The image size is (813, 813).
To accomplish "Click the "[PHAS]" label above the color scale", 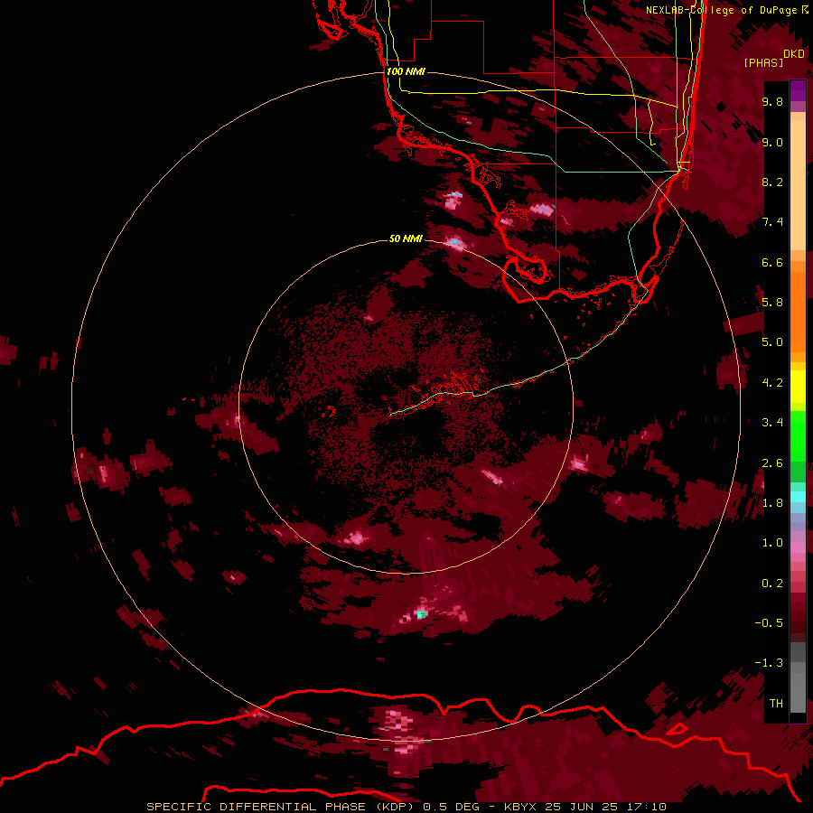I will (x=763, y=62).
